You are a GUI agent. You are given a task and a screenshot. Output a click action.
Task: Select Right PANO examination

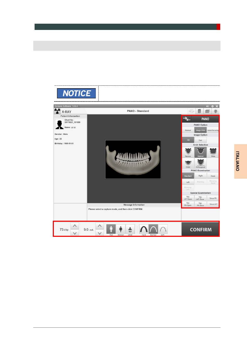pos(200,176)
